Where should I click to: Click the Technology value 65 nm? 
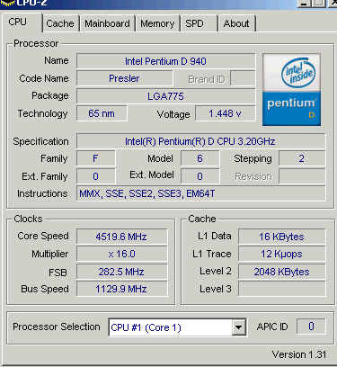tap(102, 113)
